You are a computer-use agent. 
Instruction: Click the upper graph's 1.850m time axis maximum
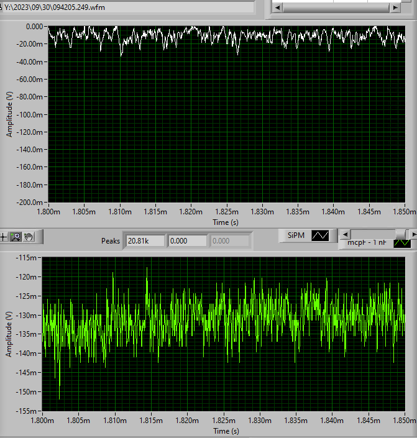403,212
